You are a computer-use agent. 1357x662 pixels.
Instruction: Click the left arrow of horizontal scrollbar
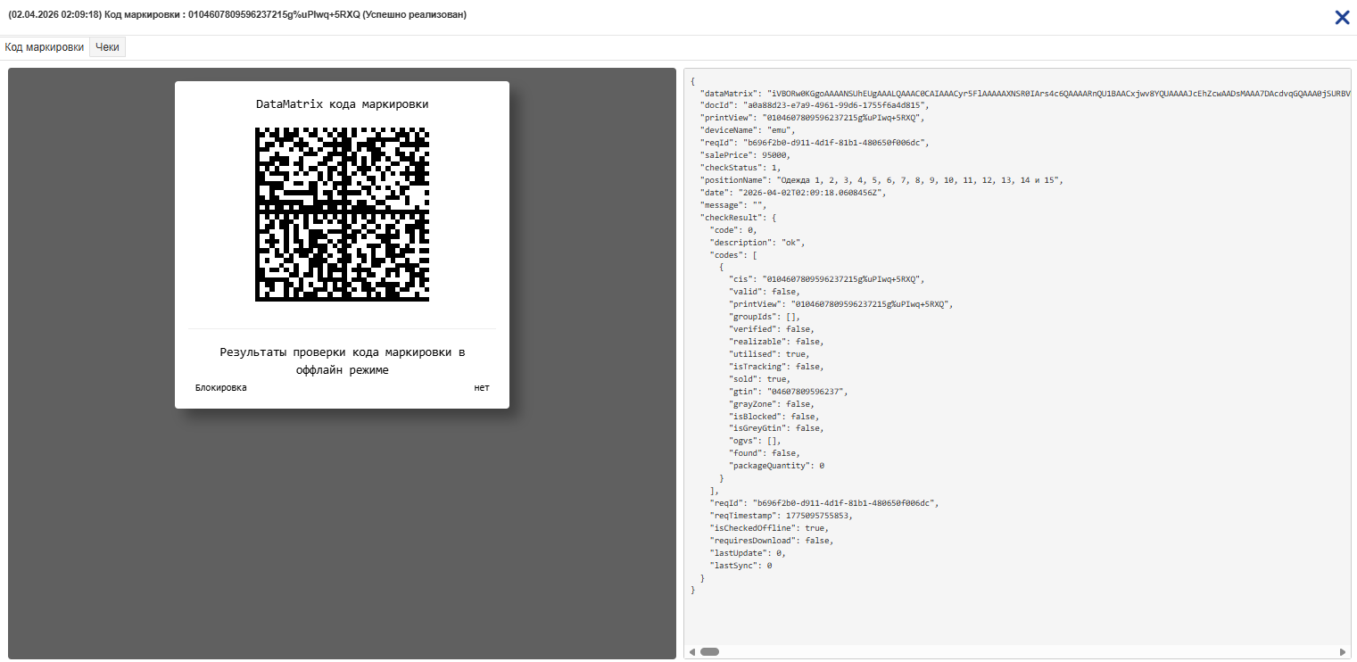coord(691,651)
